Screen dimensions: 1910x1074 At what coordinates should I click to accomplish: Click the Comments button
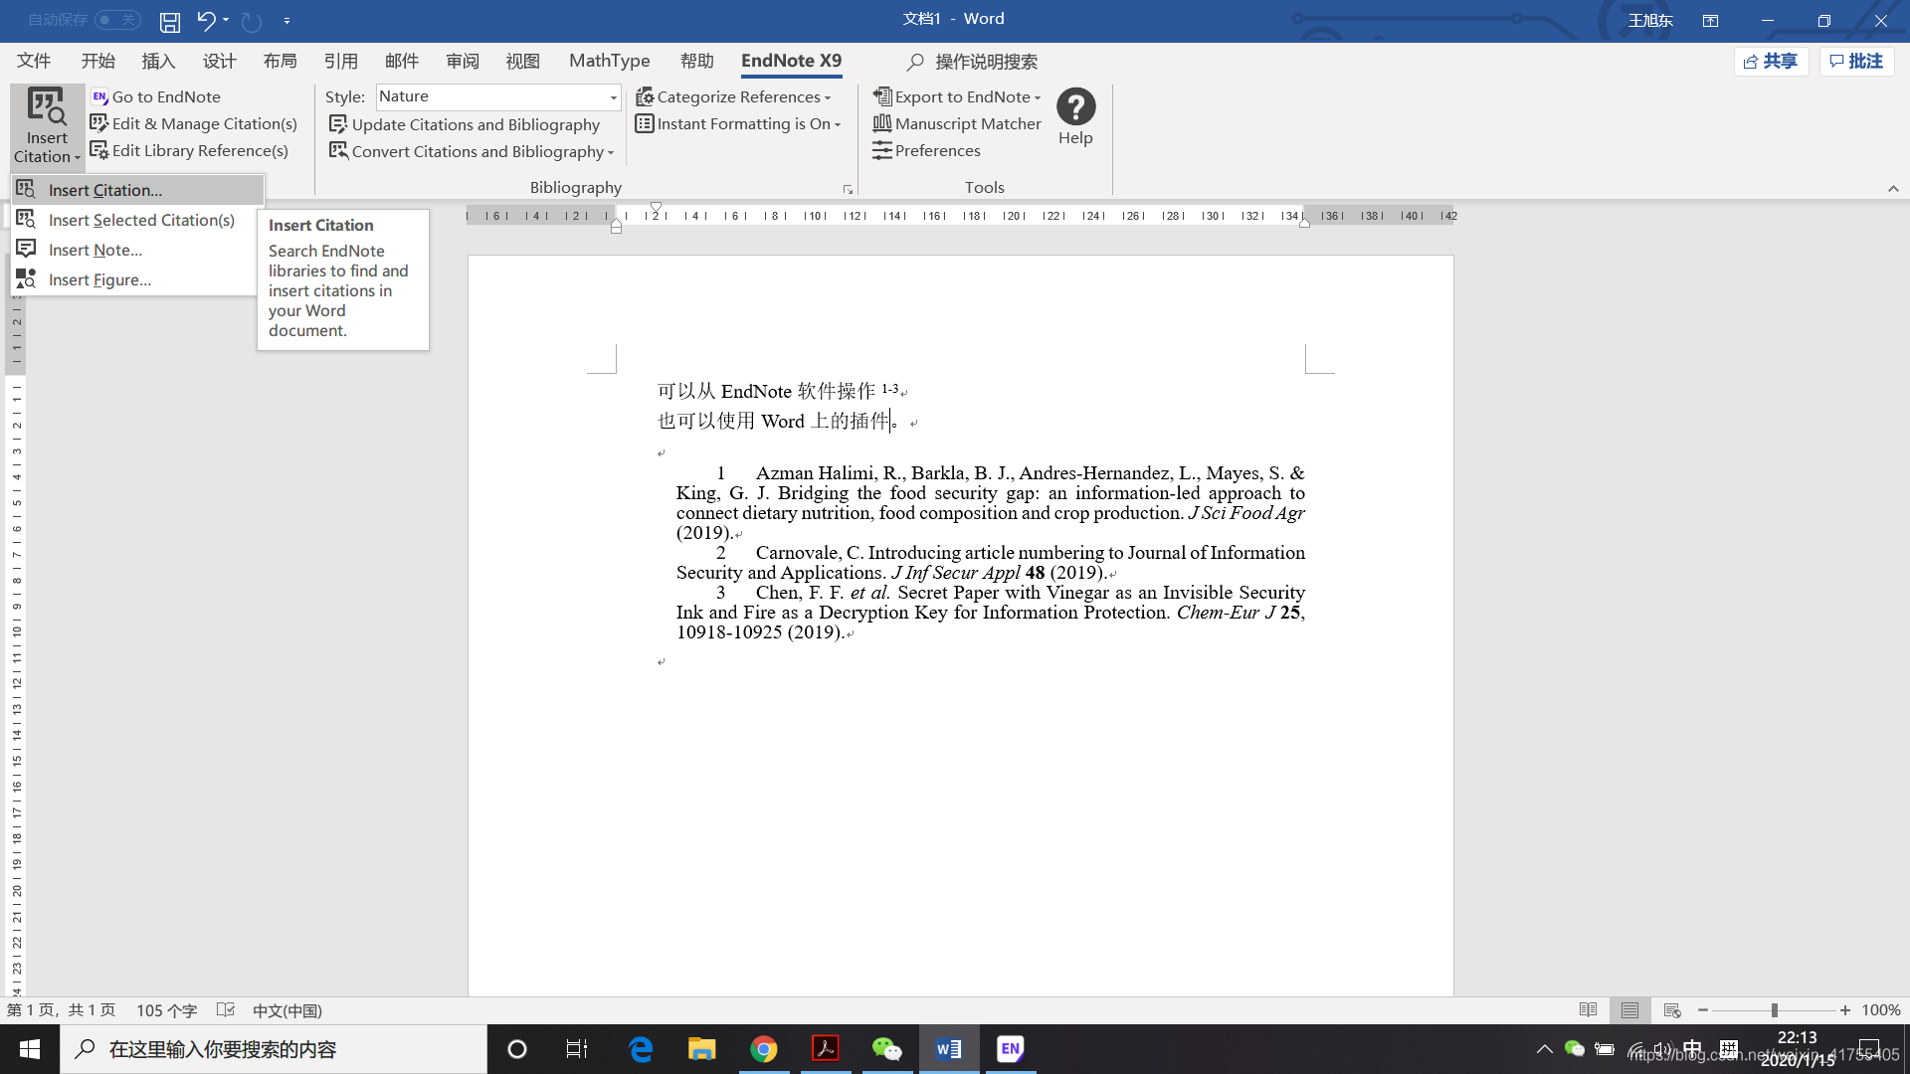tap(1856, 61)
